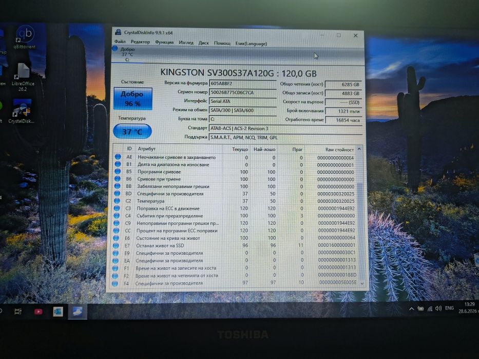Open the Файл menu
479x359 pixels.
120,41
